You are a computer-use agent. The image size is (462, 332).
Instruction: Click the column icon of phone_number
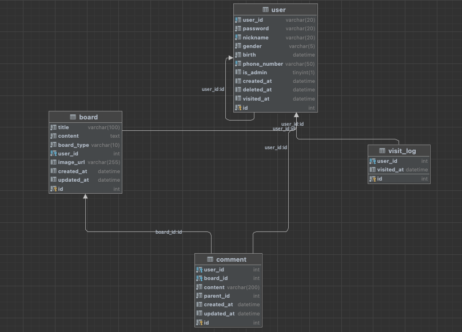(238, 63)
